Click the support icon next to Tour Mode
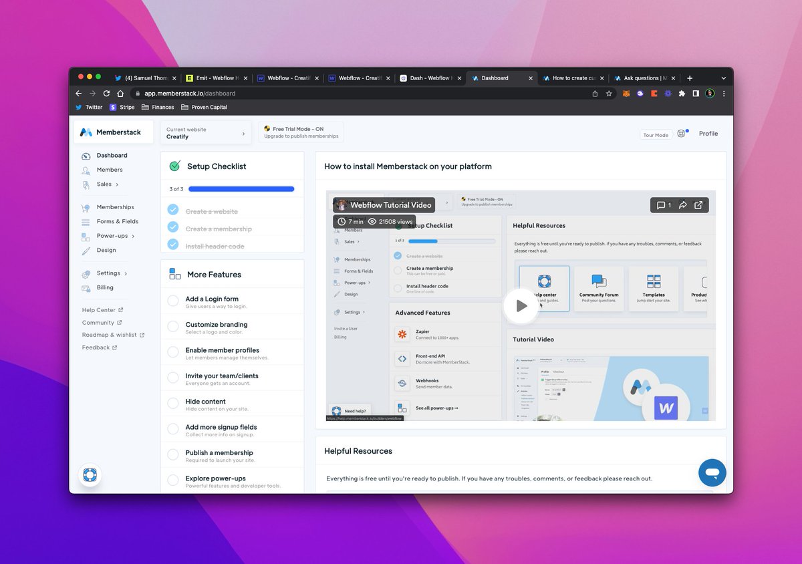The width and height of the screenshot is (802, 564). tap(681, 134)
